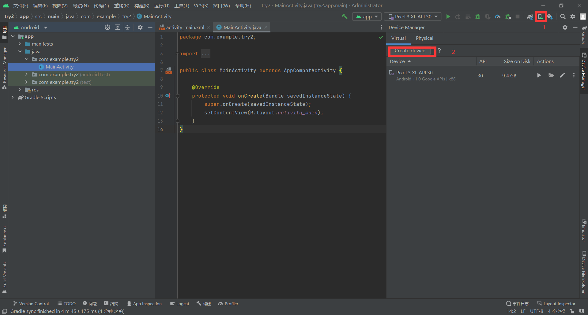Screen dimensions: 588x315
Task: Open the Emulator side tool window
Action: 584,230
